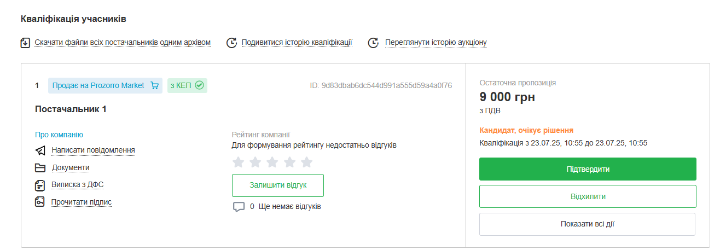Image resolution: width=720 pixels, height=250 pixels.
Task: Click the folder icon beside Документи
Action: point(40,168)
